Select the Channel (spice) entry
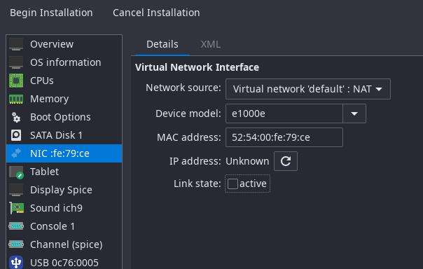The height and width of the screenshot is (269, 423). point(64,244)
